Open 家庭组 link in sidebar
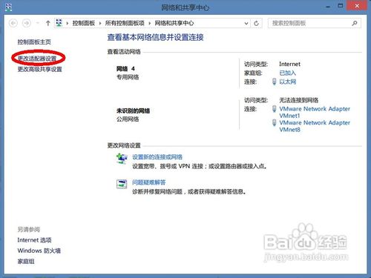This screenshot has width=371, height=278. click(26, 261)
